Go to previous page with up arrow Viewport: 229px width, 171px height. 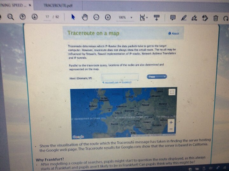(x=23, y=17)
